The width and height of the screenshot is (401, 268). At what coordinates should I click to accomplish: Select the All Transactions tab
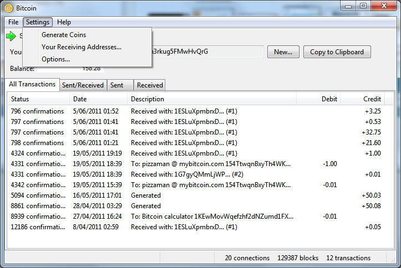click(32, 84)
